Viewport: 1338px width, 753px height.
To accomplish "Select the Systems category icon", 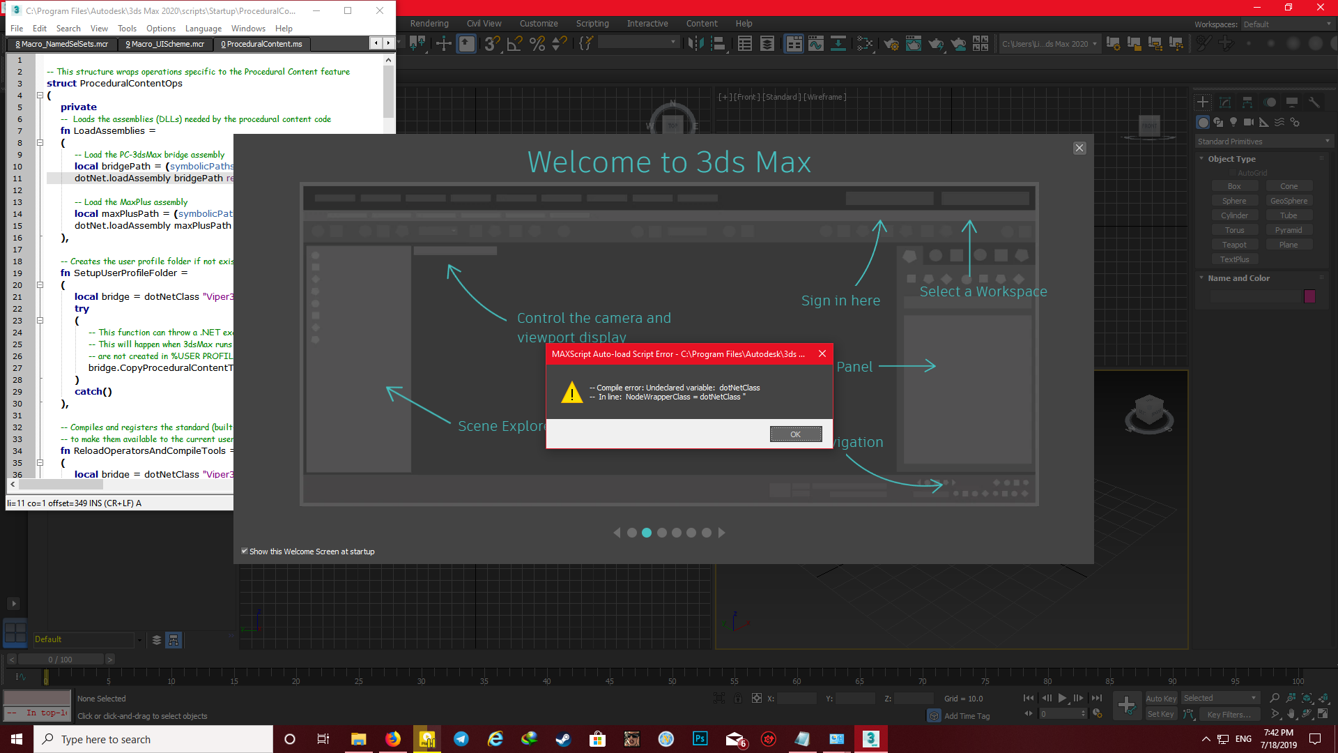I will click(x=1295, y=123).
